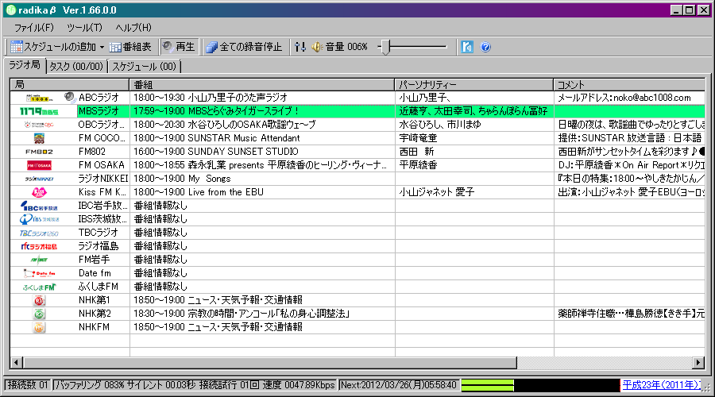Click the IBC Iwate station logo
This screenshot has height=397, width=715.
tap(39, 206)
